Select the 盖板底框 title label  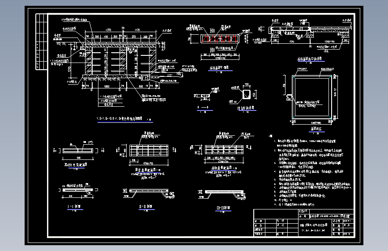[x=316, y=129]
